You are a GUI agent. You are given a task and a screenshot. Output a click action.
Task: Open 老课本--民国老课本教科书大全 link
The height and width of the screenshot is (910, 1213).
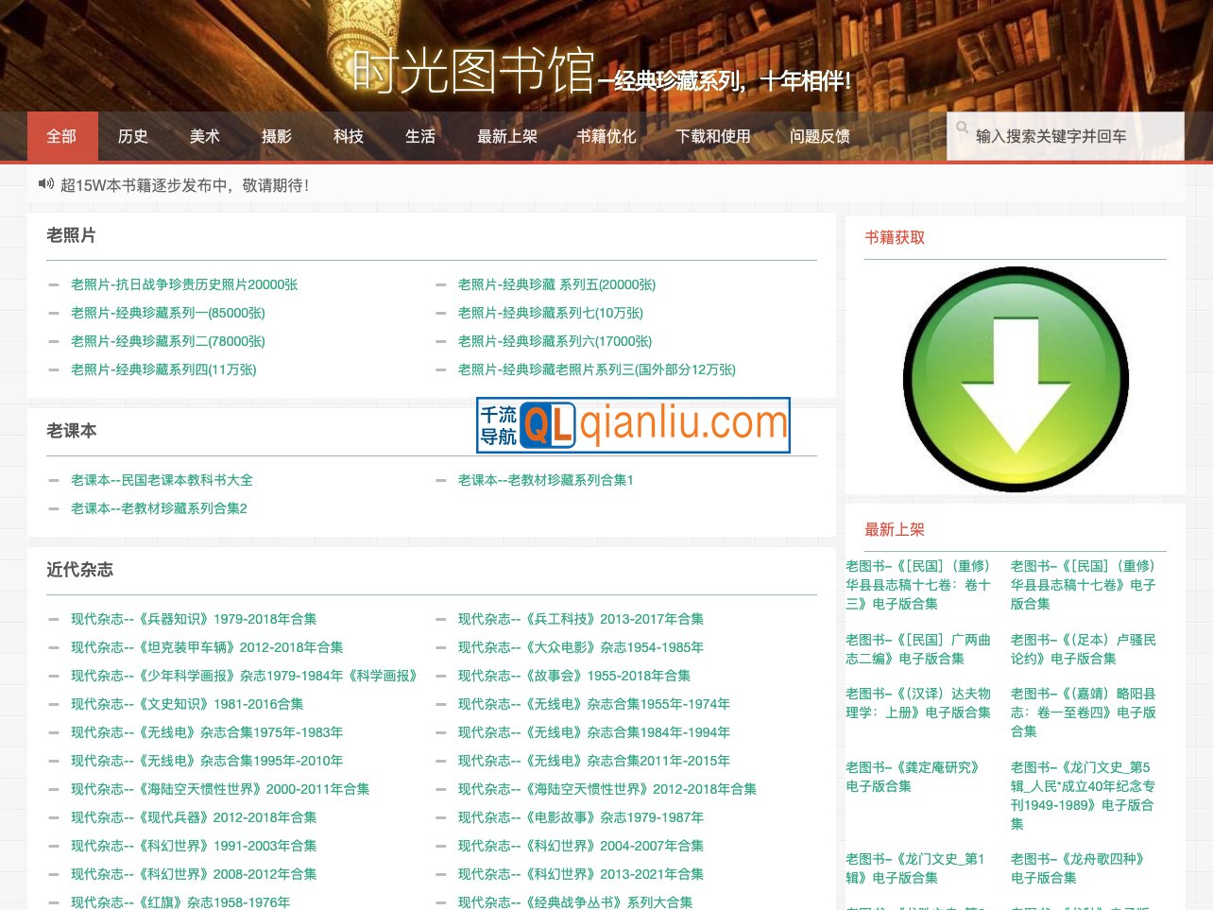point(162,480)
